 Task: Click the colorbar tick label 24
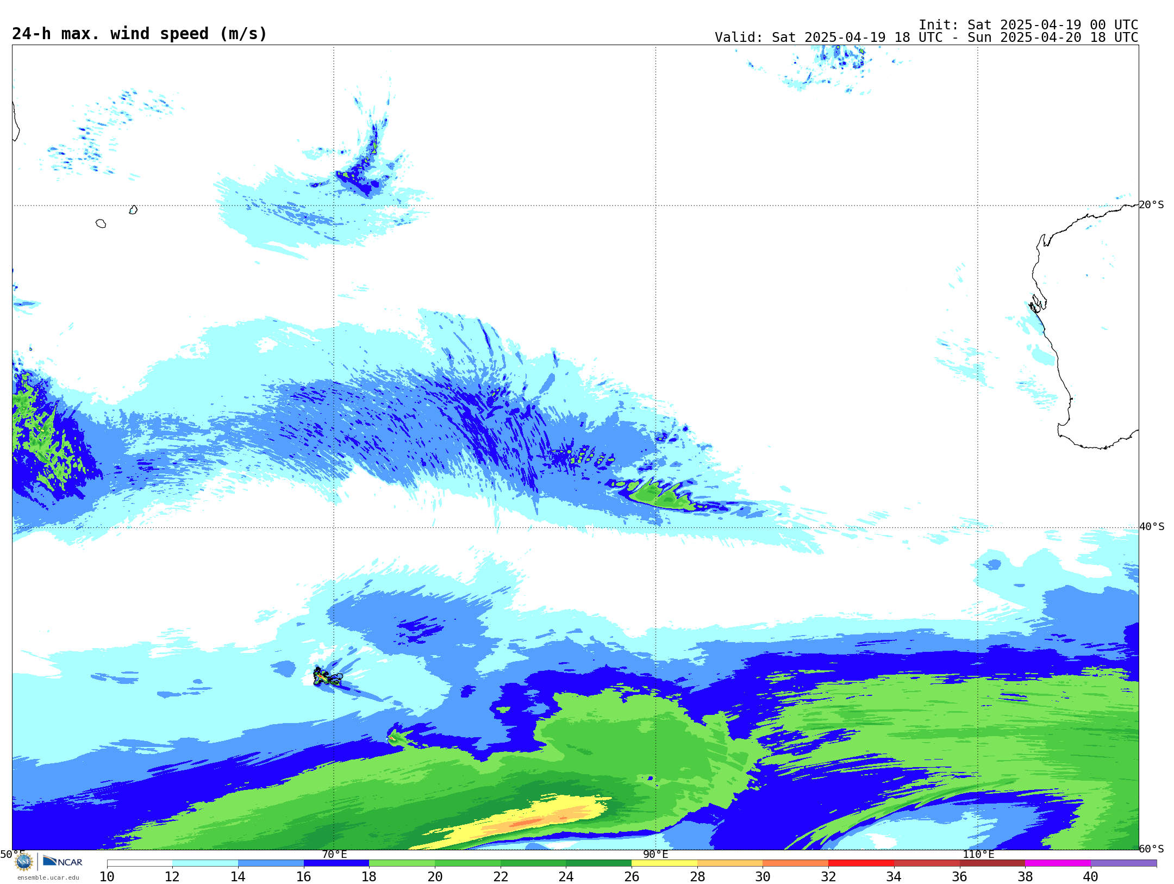[x=566, y=876]
